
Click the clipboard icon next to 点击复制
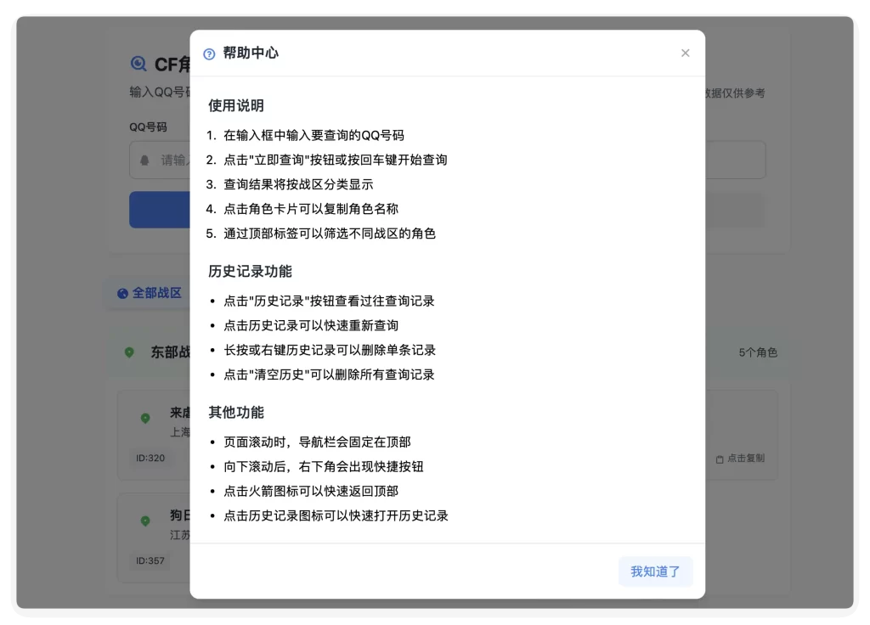(719, 458)
